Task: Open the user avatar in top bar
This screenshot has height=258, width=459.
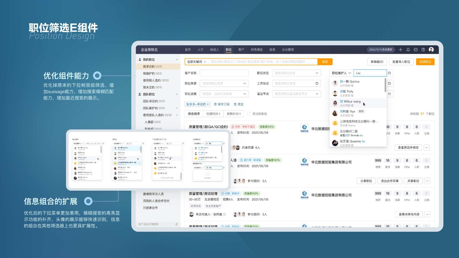Action: coord(431,50)
